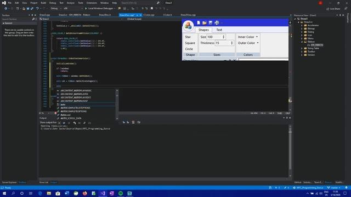Viewport: 351px width, 197px height.
Task: Switch to the Draw3.cpp tab
Action: 44,15
